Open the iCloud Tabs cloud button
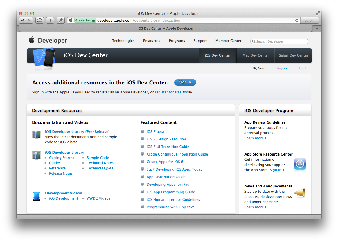The height and width of the screenshot is (242, 338). [x=40, y=21]
